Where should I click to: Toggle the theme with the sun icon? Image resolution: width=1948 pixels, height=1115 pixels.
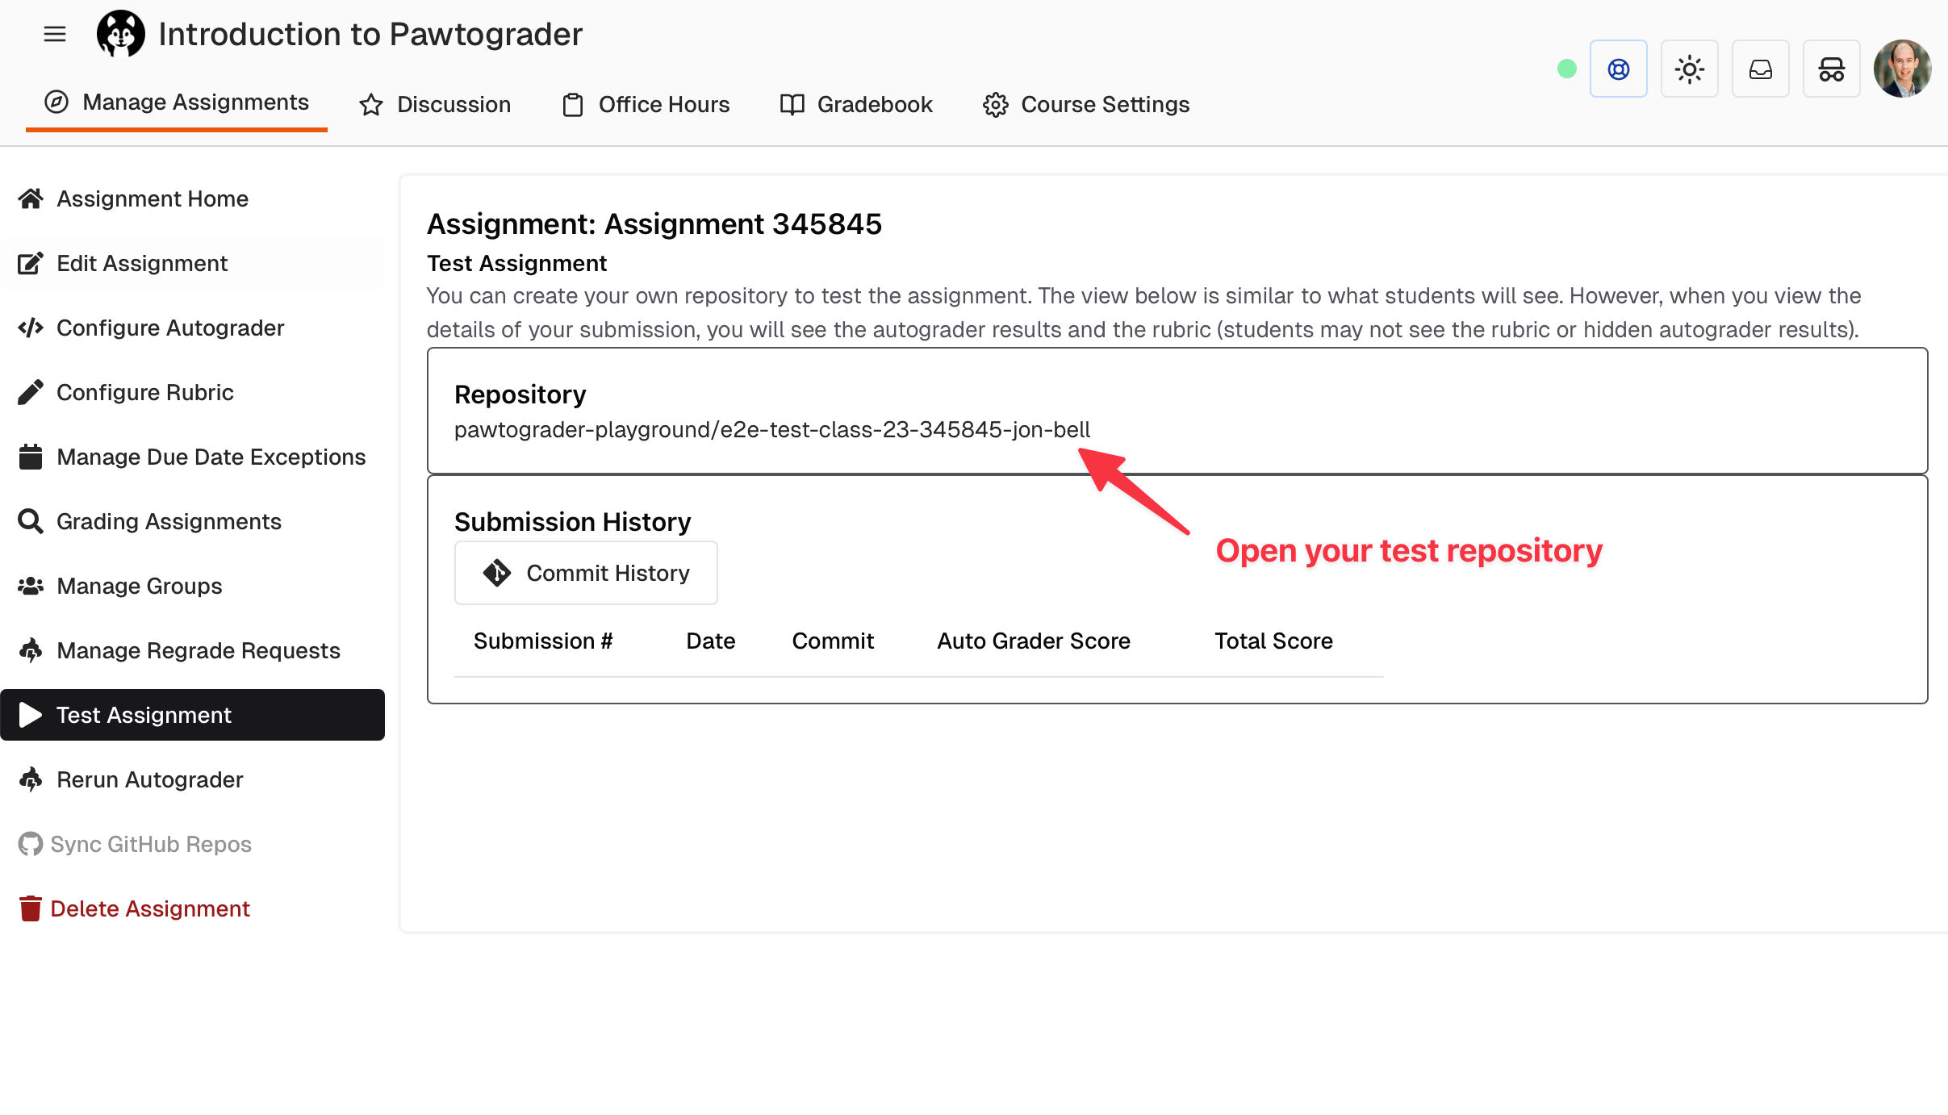click(x=1689, y=69)
